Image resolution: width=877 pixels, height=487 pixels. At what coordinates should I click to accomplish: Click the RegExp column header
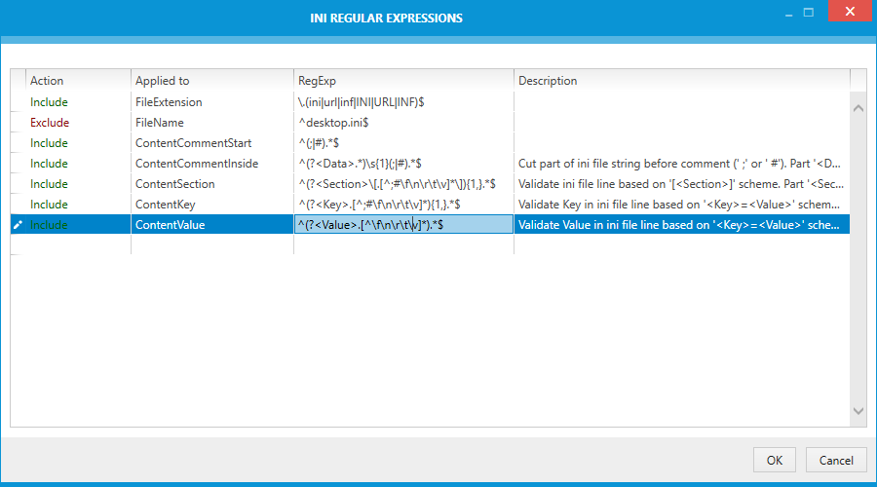point(402,81)
